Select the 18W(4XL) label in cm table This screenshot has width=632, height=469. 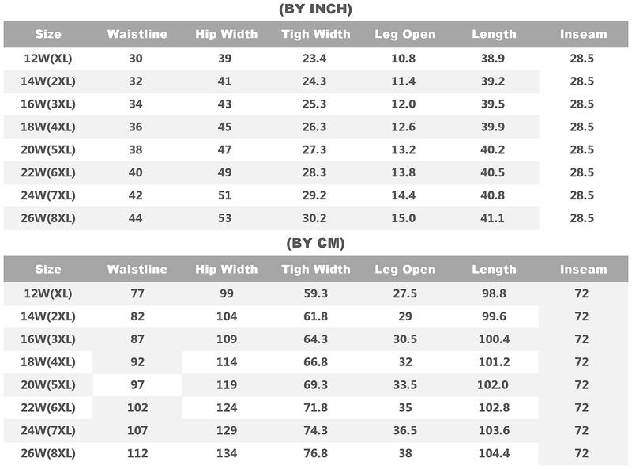pos(48,362)
